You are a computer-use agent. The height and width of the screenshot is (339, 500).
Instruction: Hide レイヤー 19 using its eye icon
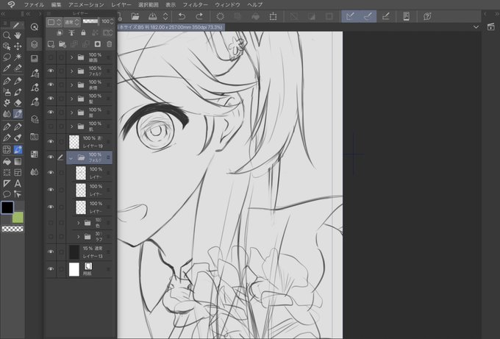(51, 142)
